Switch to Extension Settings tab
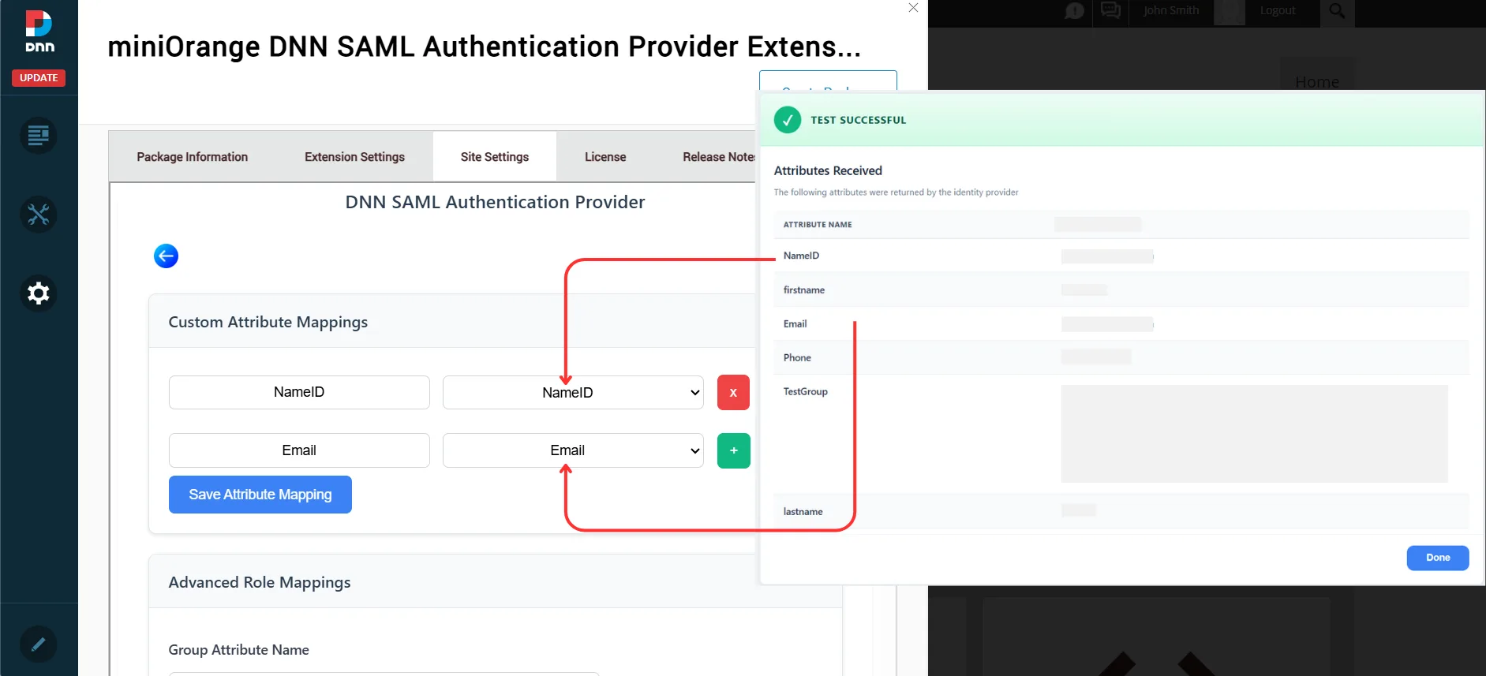Image resolution: width=1486 pixels, height=676 pixels. [x=354, y=157]
